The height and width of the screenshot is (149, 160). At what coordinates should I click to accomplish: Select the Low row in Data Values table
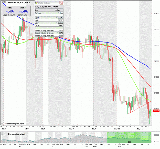[x=49, y=23]
